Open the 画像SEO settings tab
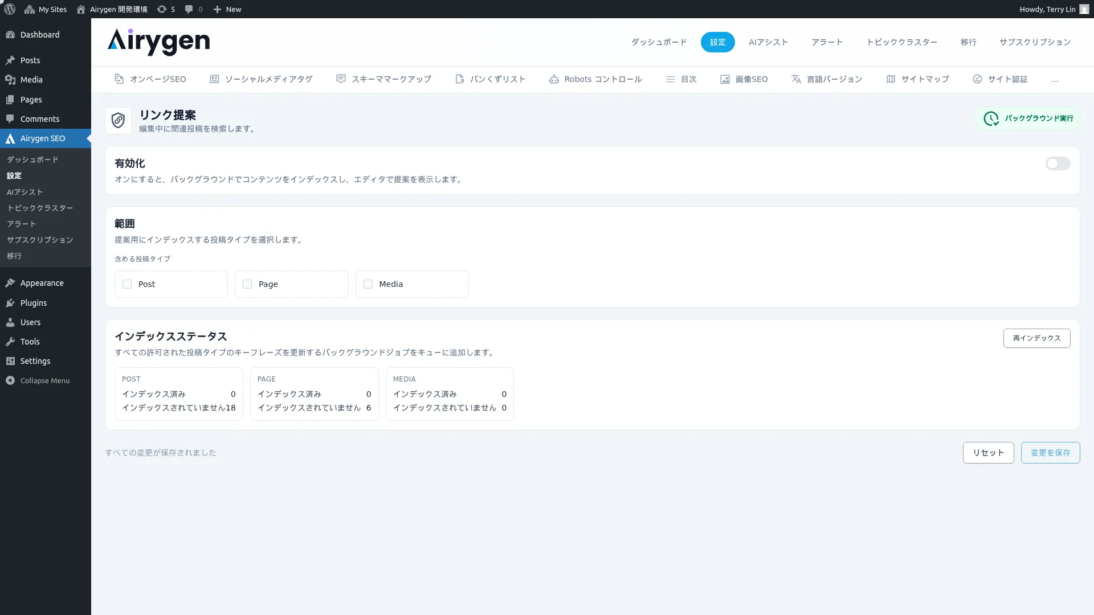Viewport: 1094px width, 615px height. pos(744,79)
